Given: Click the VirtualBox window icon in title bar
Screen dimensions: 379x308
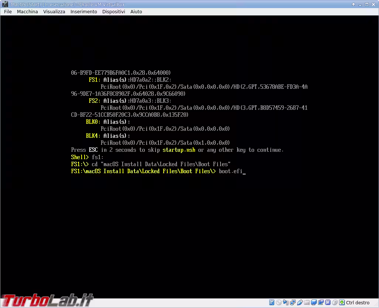Looking at the screenshot, I should [5, 4].
